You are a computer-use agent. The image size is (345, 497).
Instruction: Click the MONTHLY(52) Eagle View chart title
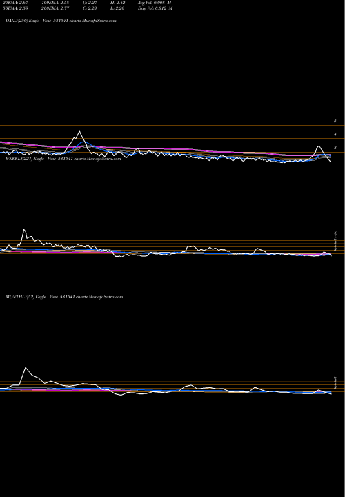tap(64, 297)
